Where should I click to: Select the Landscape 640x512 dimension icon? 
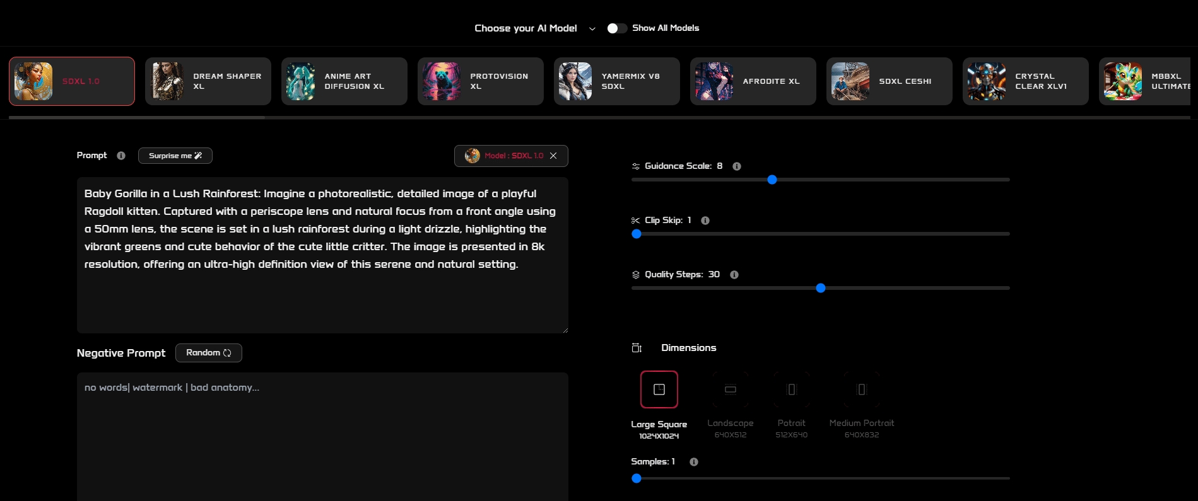pos(730,389)
